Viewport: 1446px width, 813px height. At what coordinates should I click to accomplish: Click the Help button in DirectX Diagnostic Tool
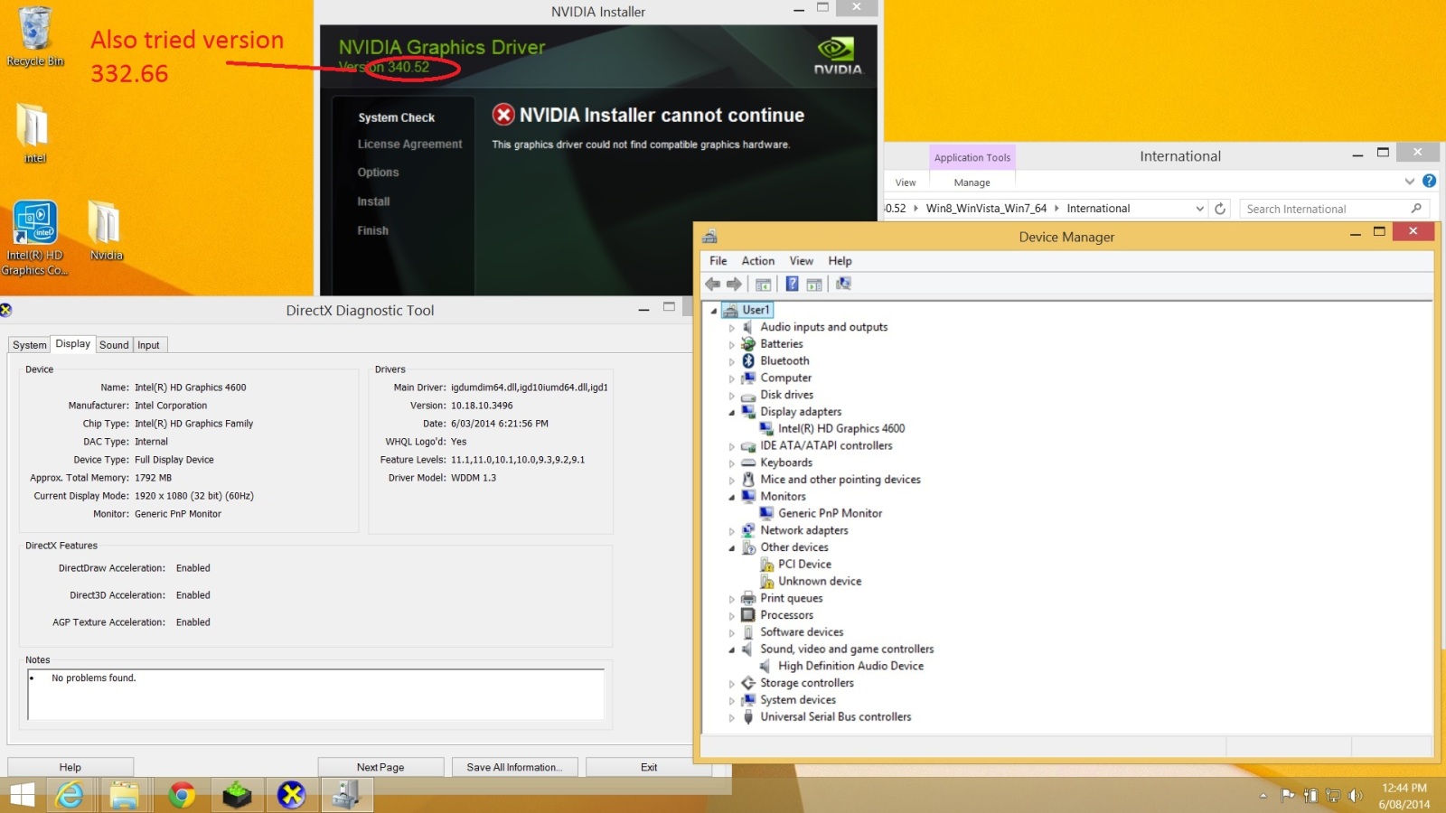pyautogui.click(x=70, y=767)
